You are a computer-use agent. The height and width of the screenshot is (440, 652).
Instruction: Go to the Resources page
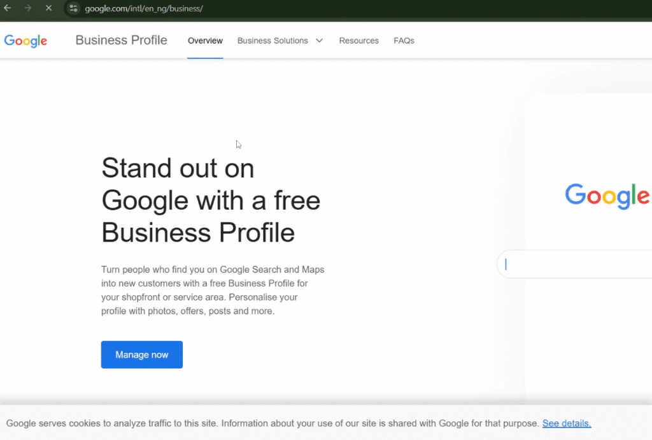point(358,40)
